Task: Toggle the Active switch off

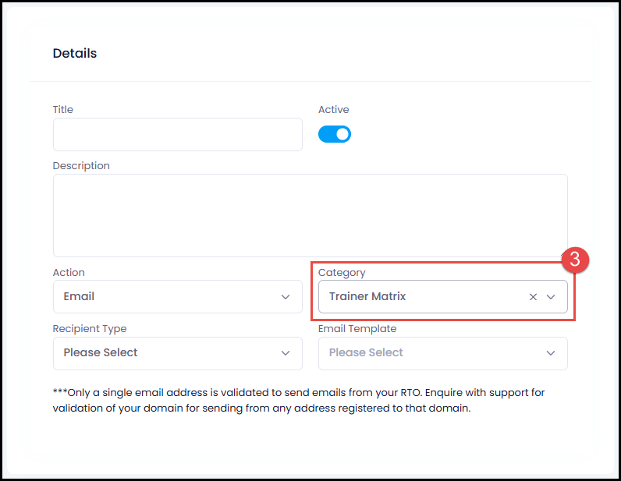Action: (334, 134)
